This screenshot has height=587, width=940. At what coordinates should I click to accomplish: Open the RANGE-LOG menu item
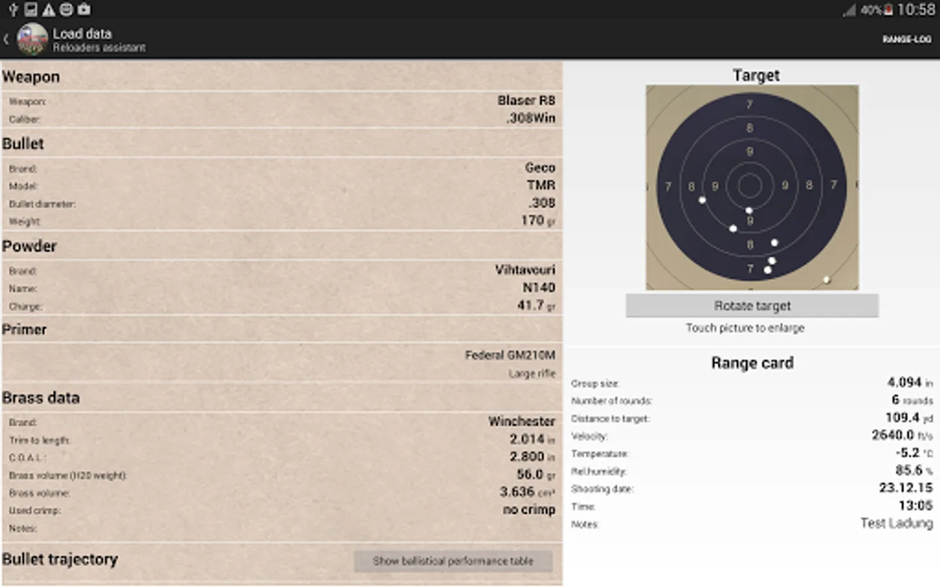[907, 39]
